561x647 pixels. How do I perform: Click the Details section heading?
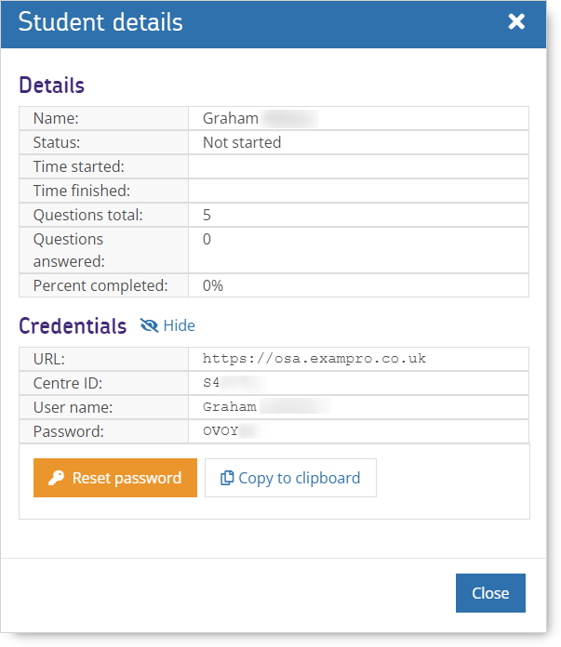click(51, 86)
